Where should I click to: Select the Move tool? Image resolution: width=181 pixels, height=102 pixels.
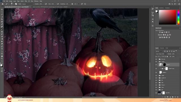click(2, 9)
